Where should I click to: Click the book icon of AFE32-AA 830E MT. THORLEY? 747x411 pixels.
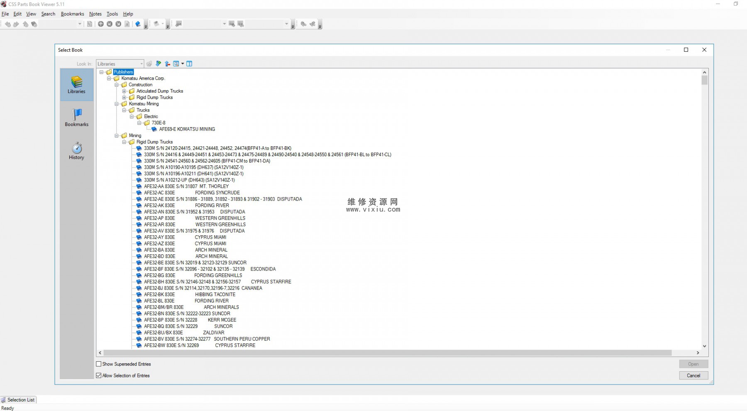139,186
